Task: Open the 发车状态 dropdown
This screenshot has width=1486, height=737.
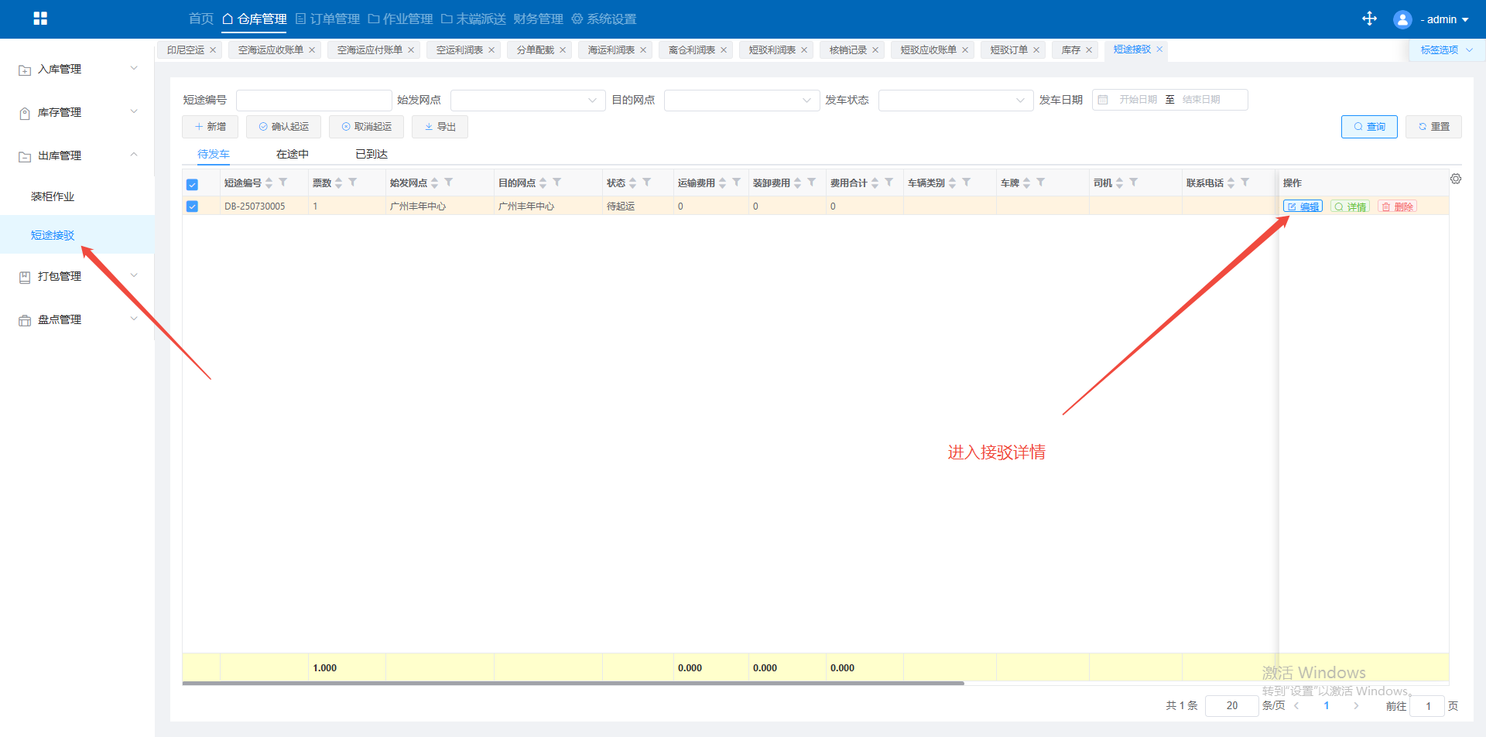Action: tap(955, 101)
